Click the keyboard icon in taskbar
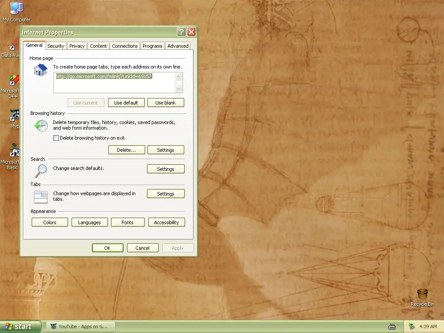Viewport: 444px width, 333px height. 392,327
